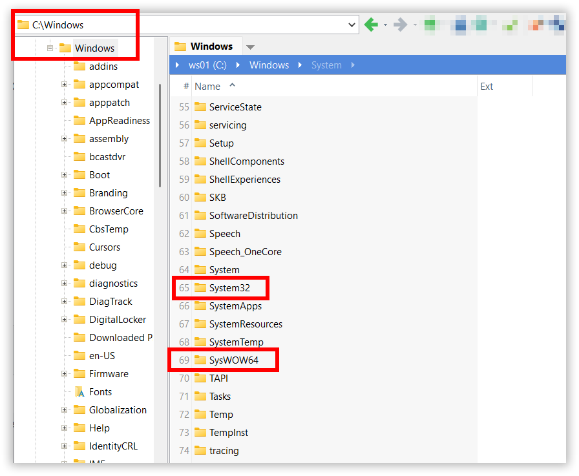The width and height of the screenshot is (579, 476).
Task: Sort by the Ext column header
Action: pos(505,87)
